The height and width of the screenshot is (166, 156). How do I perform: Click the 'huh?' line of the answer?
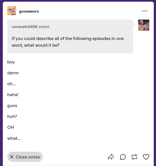[x=12, y=117]
